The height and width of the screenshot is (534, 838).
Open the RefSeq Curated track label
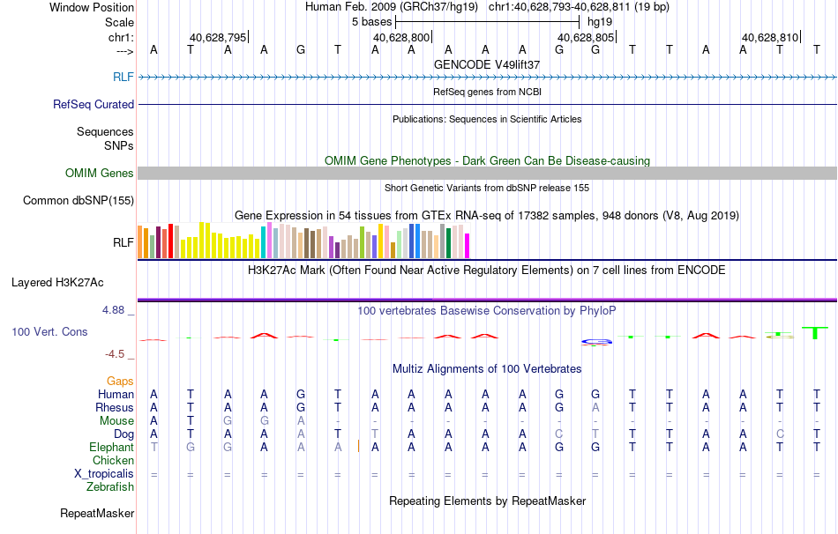[93, 104]
